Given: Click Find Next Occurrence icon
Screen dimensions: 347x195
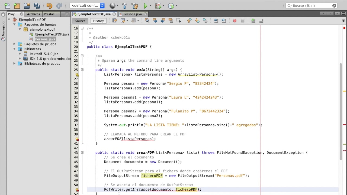Looking at the screenshot, I should click(163, 21).
